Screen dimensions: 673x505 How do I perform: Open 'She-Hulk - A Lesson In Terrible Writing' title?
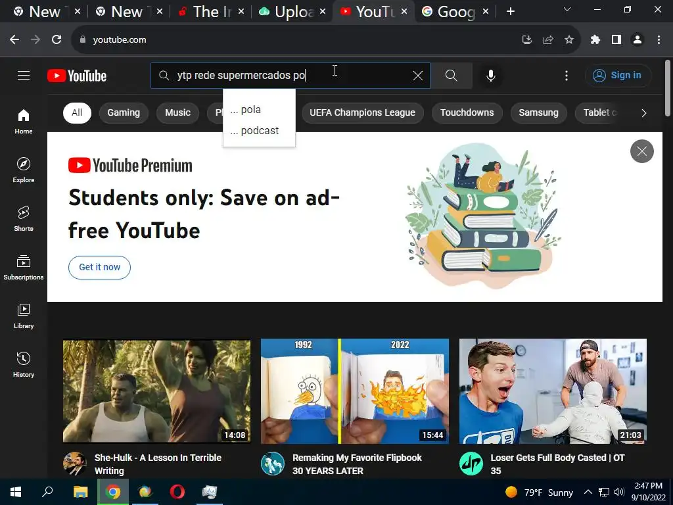coord(158,464)
